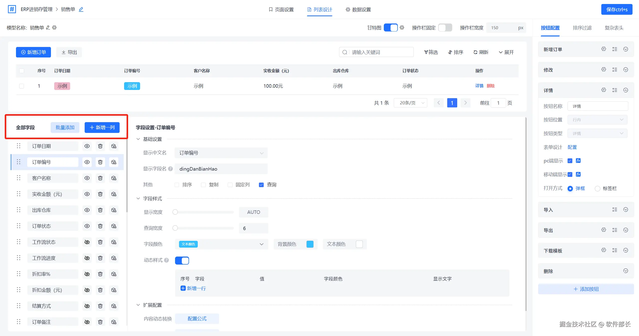Image resolution: width=639 pixels, height=336 pixels.
Task: Open settings gear for 新增订单 button
Action: (x=604, y=49)
